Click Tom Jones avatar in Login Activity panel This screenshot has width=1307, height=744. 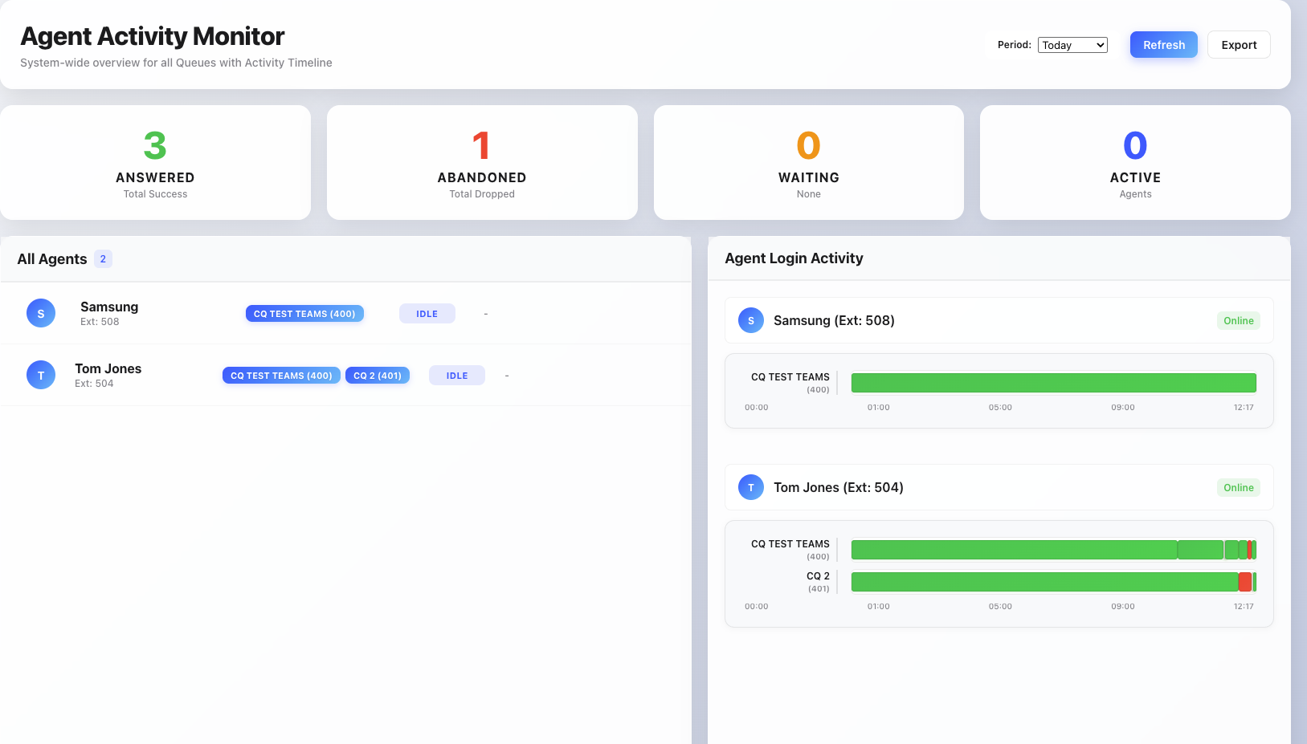point(751,487)
